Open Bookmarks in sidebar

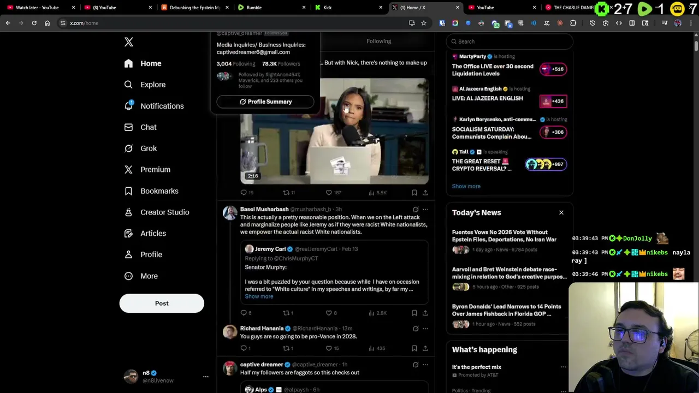click(151, 191)
